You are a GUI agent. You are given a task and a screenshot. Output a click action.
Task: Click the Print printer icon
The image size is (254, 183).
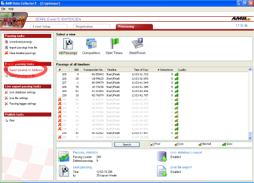click(7, 120)
